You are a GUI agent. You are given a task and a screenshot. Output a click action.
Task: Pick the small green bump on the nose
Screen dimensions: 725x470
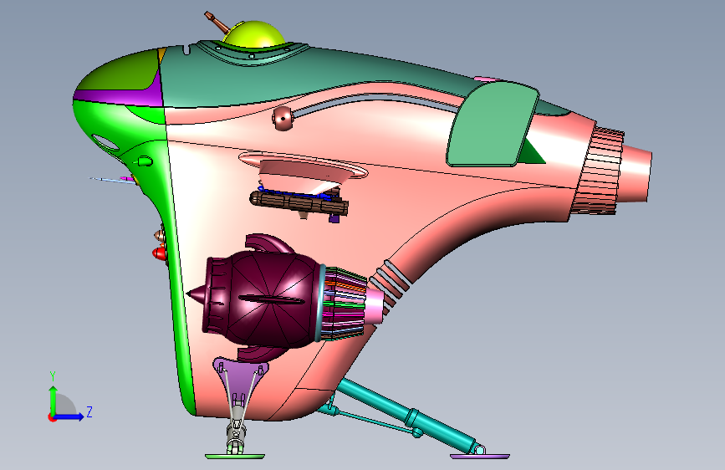146,161
